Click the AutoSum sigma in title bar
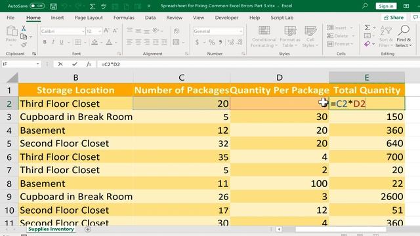Screen dimensions: 420x236 click(x=92, y=6)
